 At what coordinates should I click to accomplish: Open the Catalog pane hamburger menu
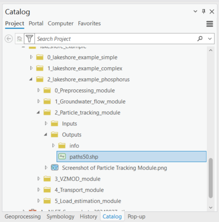210,24
